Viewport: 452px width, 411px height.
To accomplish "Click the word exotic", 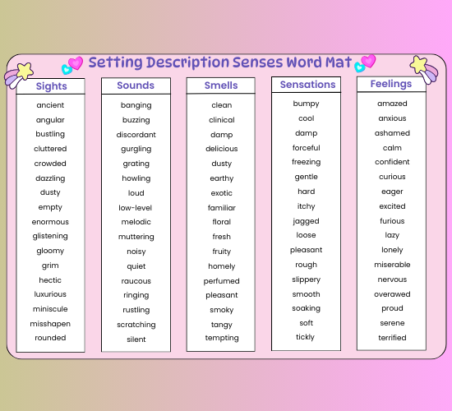I will pos(222,193).
